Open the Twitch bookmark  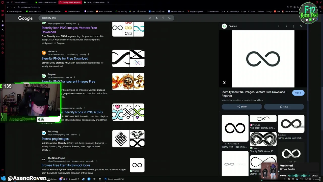89,11
